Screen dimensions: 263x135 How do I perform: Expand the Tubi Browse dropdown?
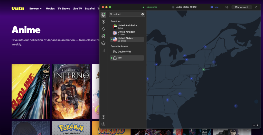pos(35,8)
